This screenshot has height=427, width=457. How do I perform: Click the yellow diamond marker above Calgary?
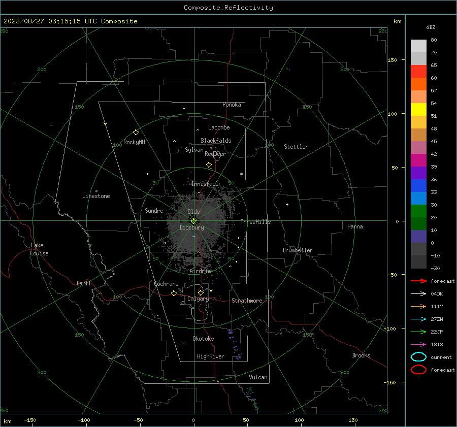click(x=201, y=292)
